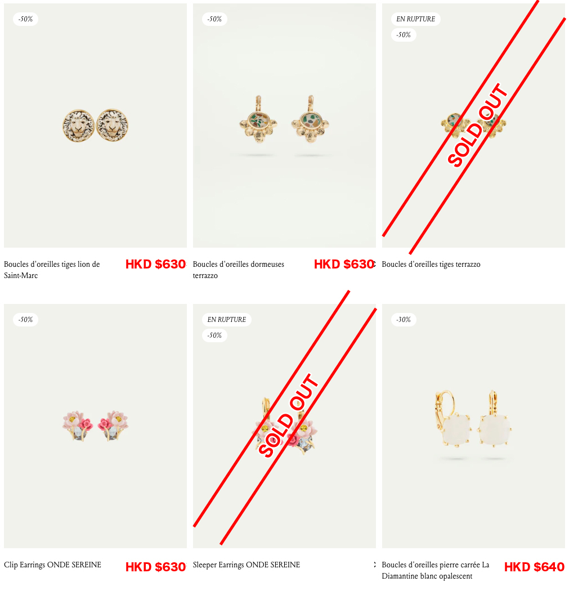This screenshot has height=591, width=569.
Task: Click the -50% badge on lion earrings
Action: tap(26, 19)
